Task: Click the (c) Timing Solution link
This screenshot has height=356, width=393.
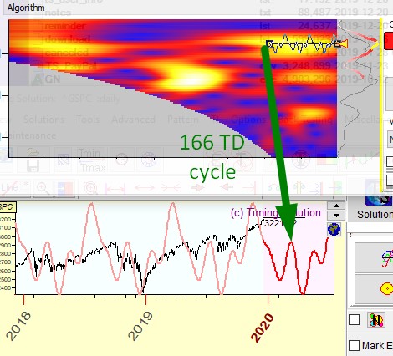Action: pos(275,213)
